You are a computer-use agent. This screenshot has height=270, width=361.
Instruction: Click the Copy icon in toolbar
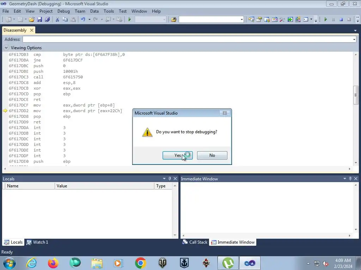click(65, 20)
